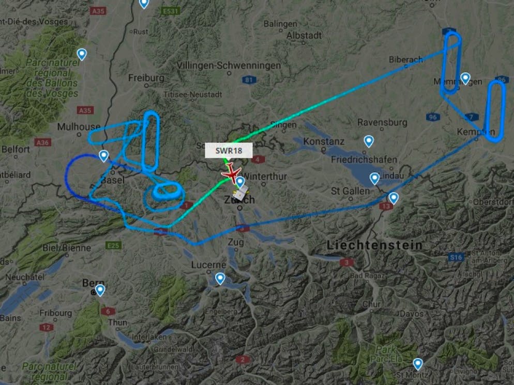514x385 pixels.
Task: Select the airport pin near the Vosges park
Action: (x=82, y=54)
